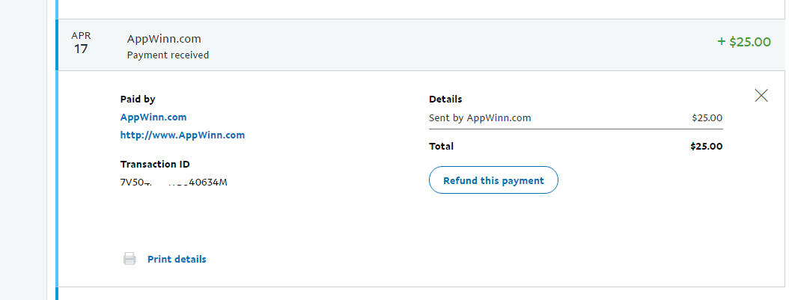Open the Print details link
This screenshot has height=300, width=789.
tap(177, 259)
